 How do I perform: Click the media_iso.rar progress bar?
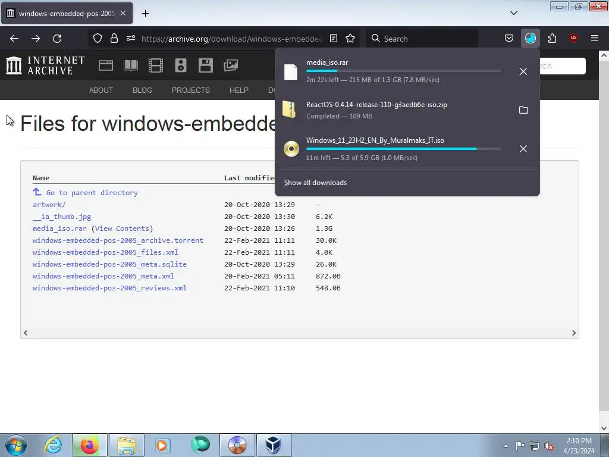[x=403, y=71]
